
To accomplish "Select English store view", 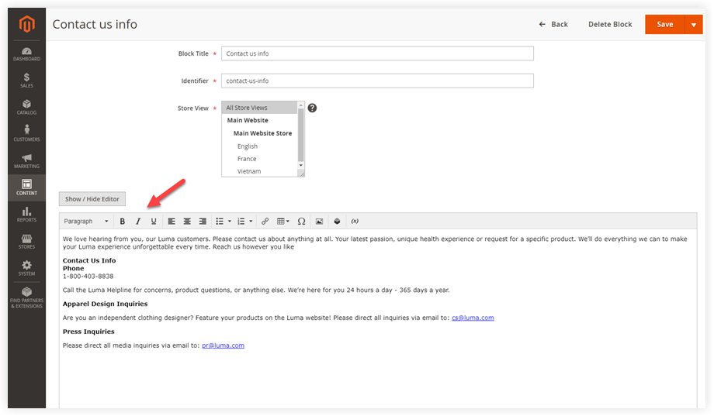I will click(248, 146).
